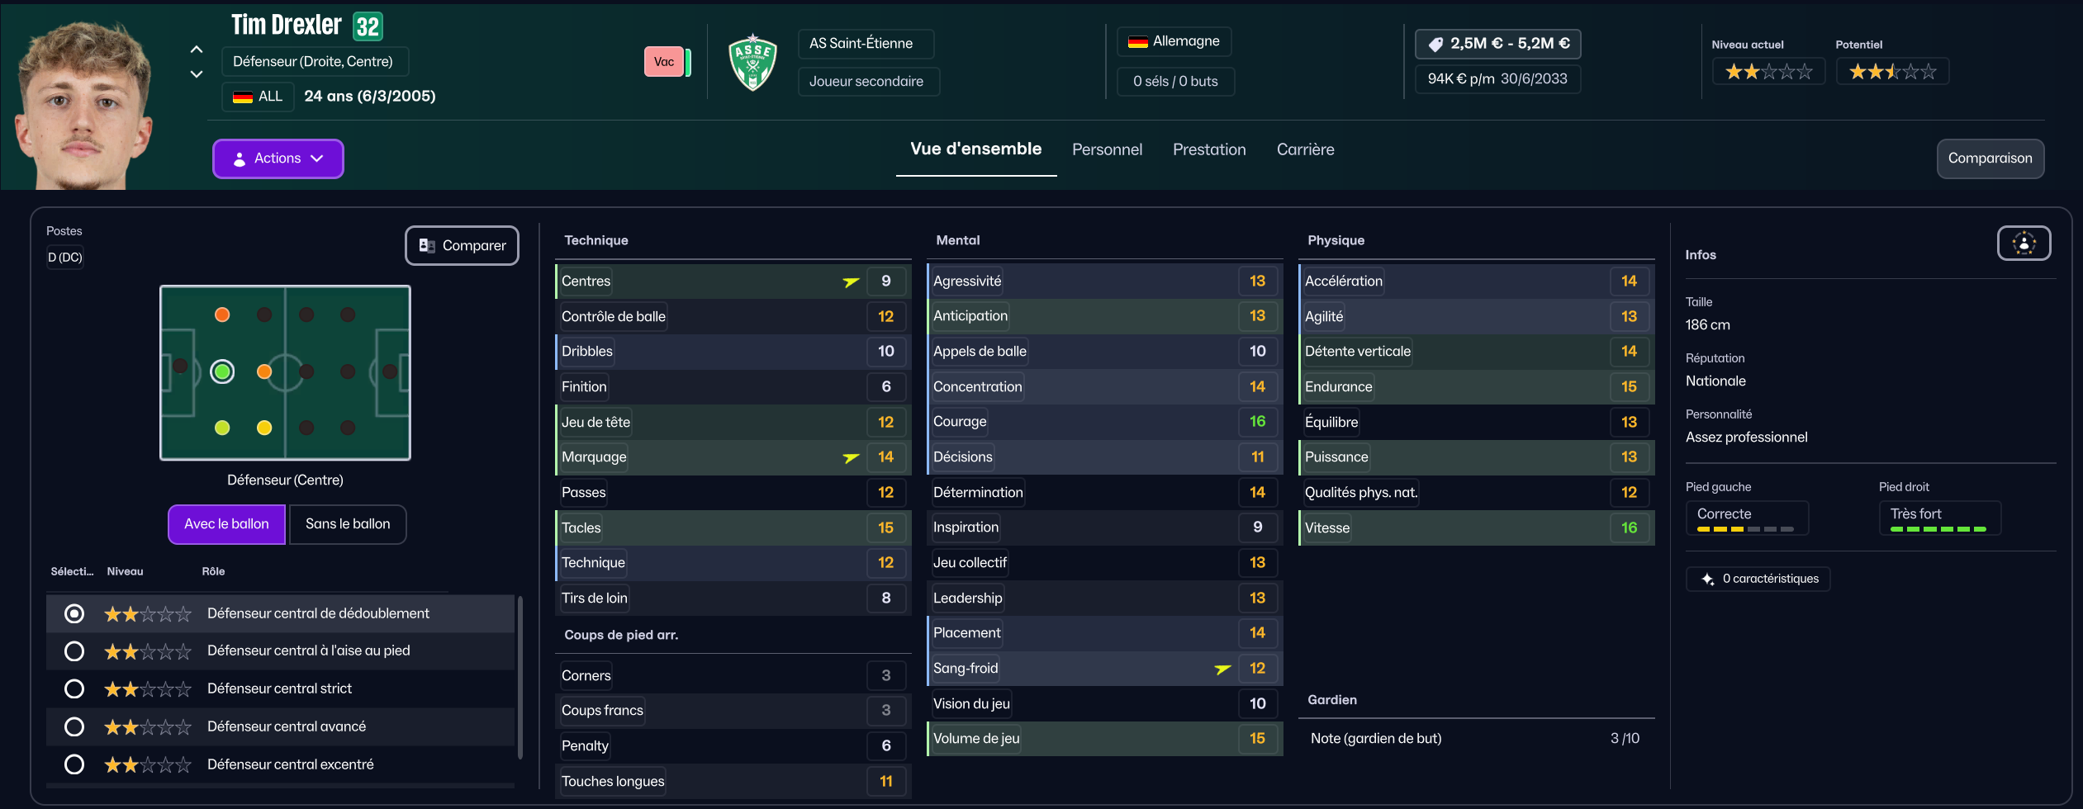Open the Carrière tab

1305,150
